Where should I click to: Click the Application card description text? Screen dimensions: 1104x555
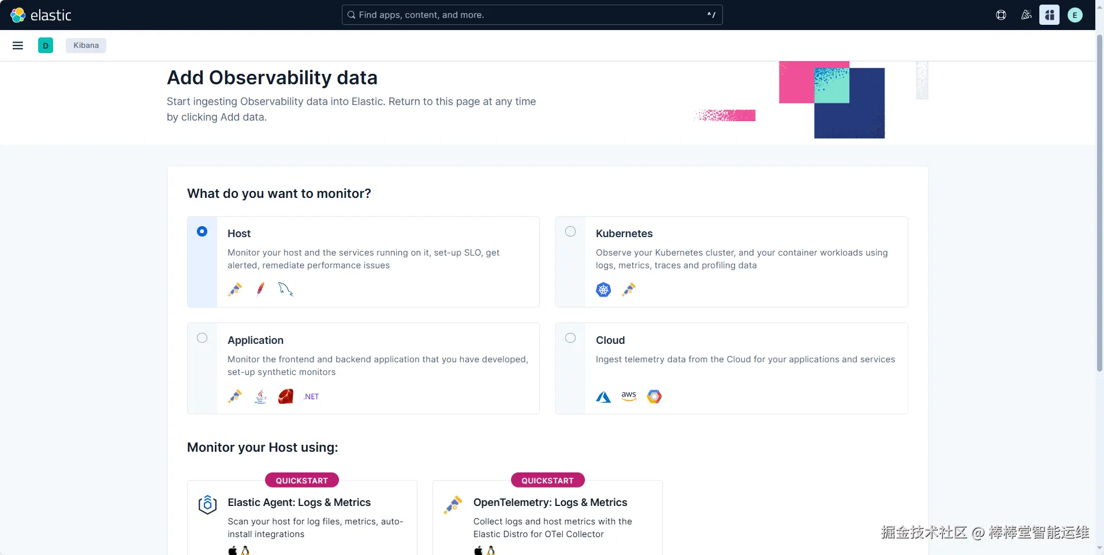(378, 366)
